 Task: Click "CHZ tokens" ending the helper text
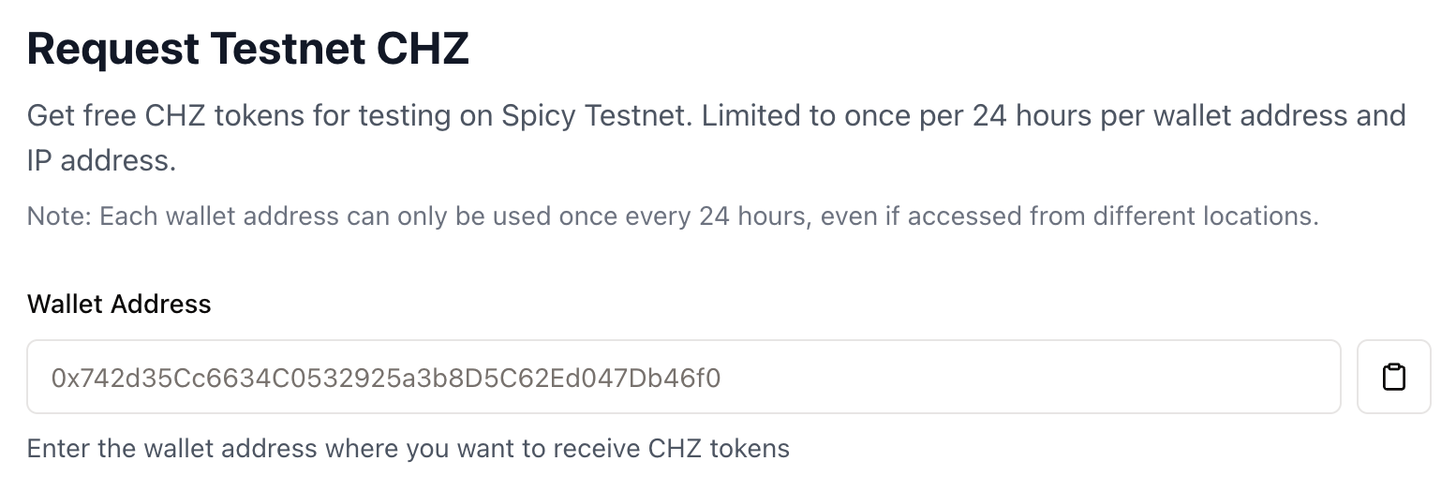719,449
